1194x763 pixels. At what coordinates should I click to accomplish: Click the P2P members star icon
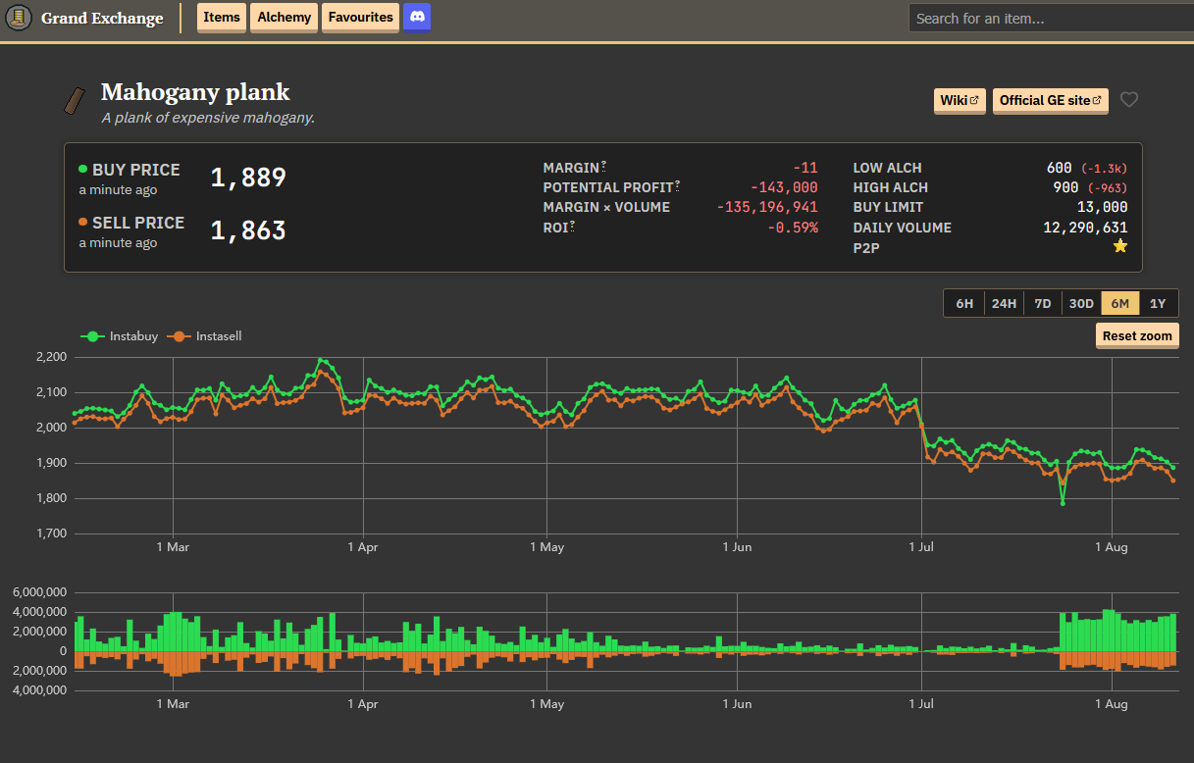pos(1119,246)
